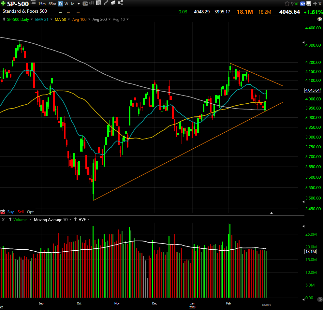323x310 pixels.
Task: Click the up-down arrows beside Volume
Action: (x=10, y=219)
